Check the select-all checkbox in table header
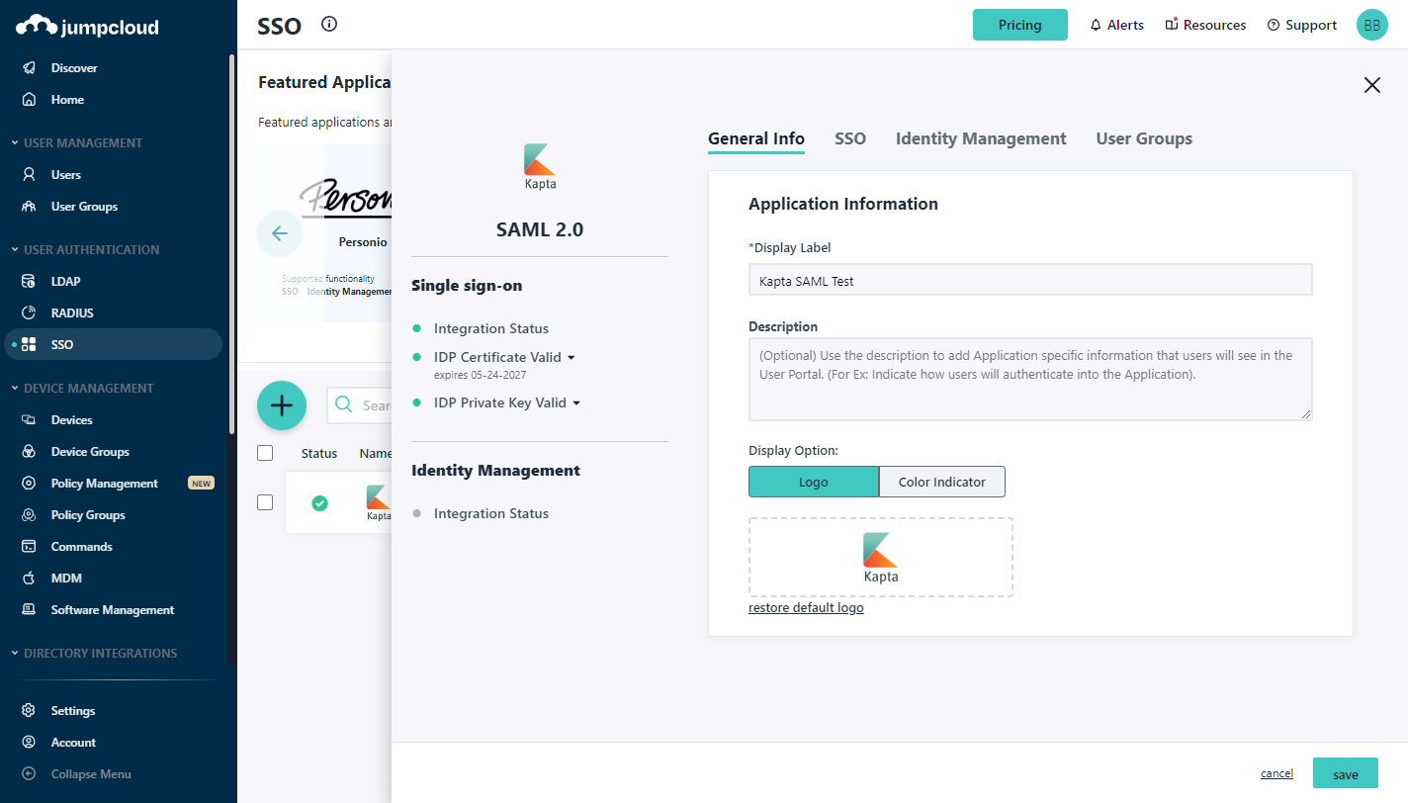The height and width of the screenshot is (803, 1408). point(265,453)
